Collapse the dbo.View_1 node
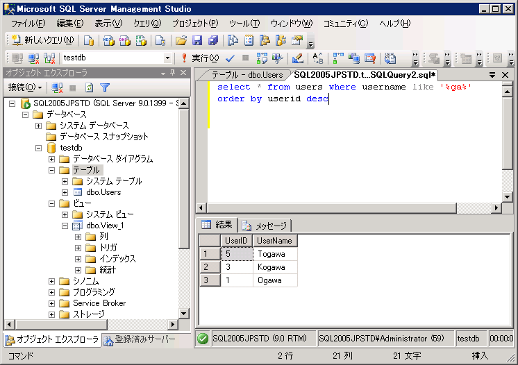518x365 pixels. click(65, 226)
